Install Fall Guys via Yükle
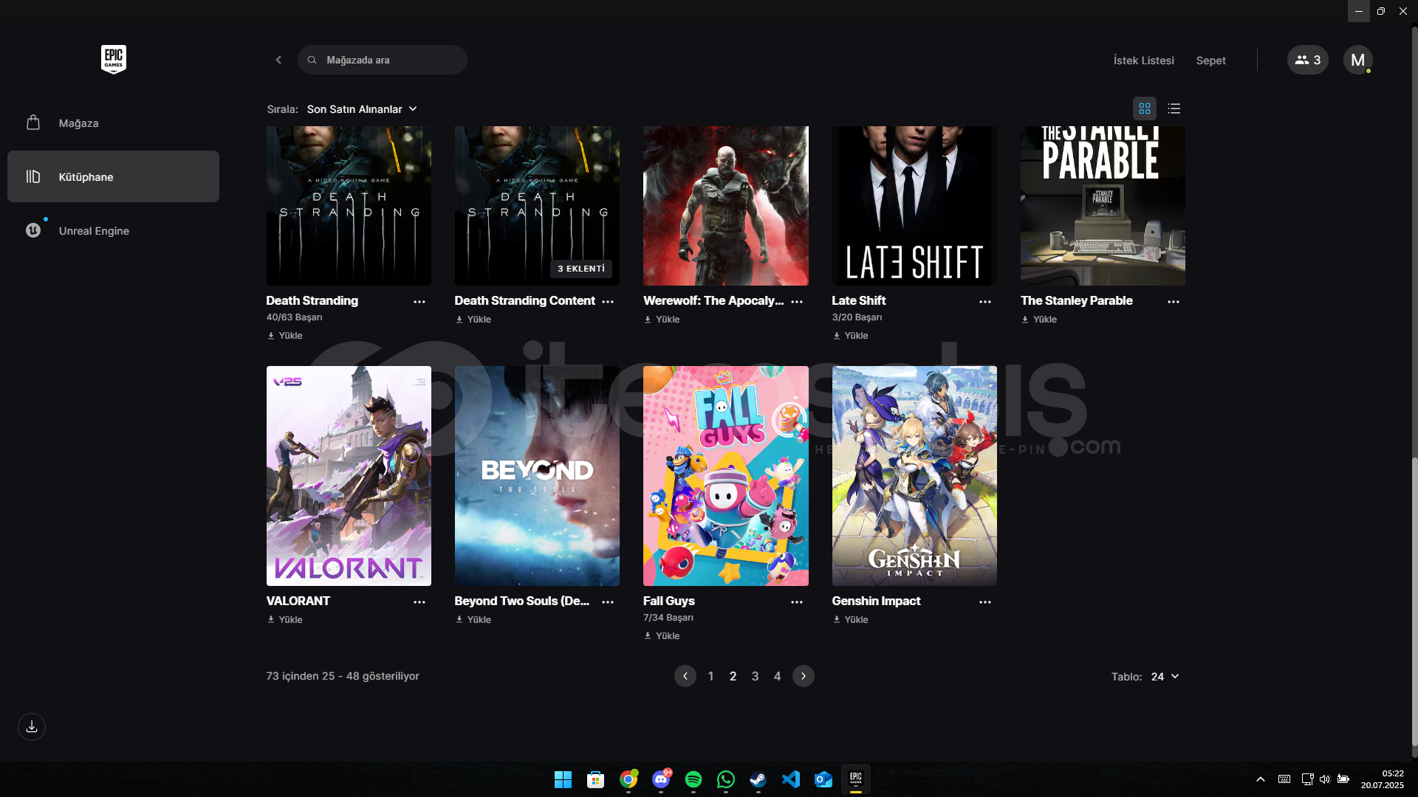 coord(662,636)
